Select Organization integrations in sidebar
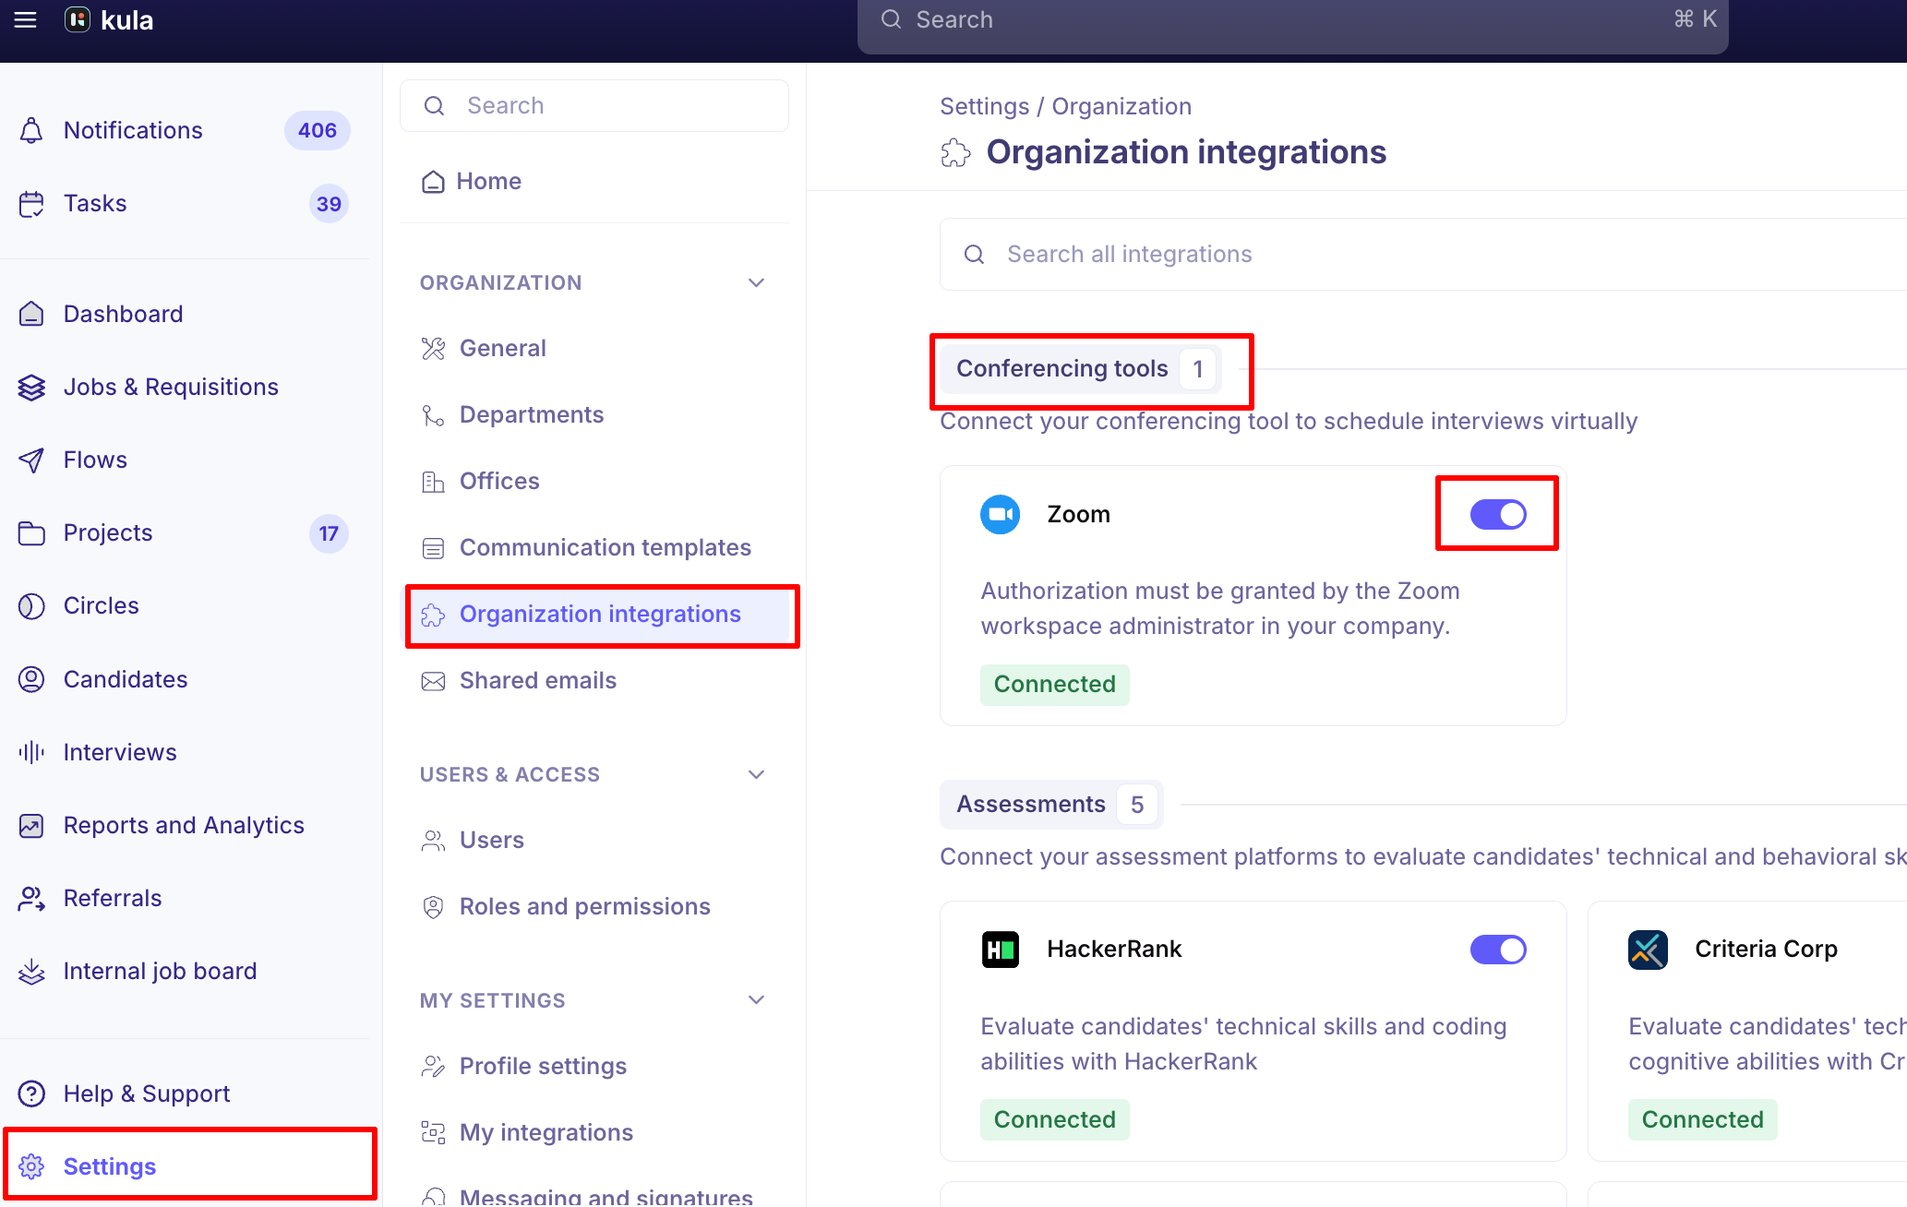 coord(602,615)
